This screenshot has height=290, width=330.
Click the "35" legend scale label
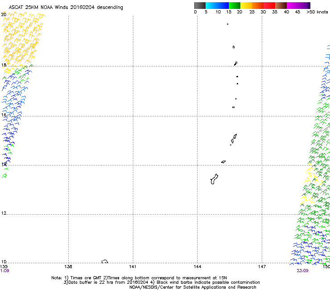click(275, 12)
